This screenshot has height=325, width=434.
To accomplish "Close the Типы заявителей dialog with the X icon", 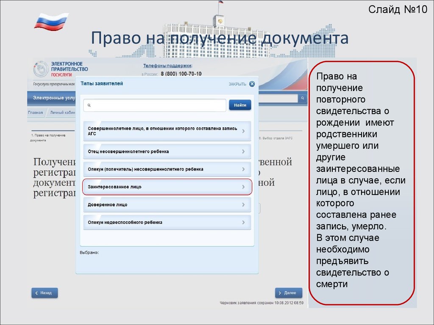I will coord(252,84).
